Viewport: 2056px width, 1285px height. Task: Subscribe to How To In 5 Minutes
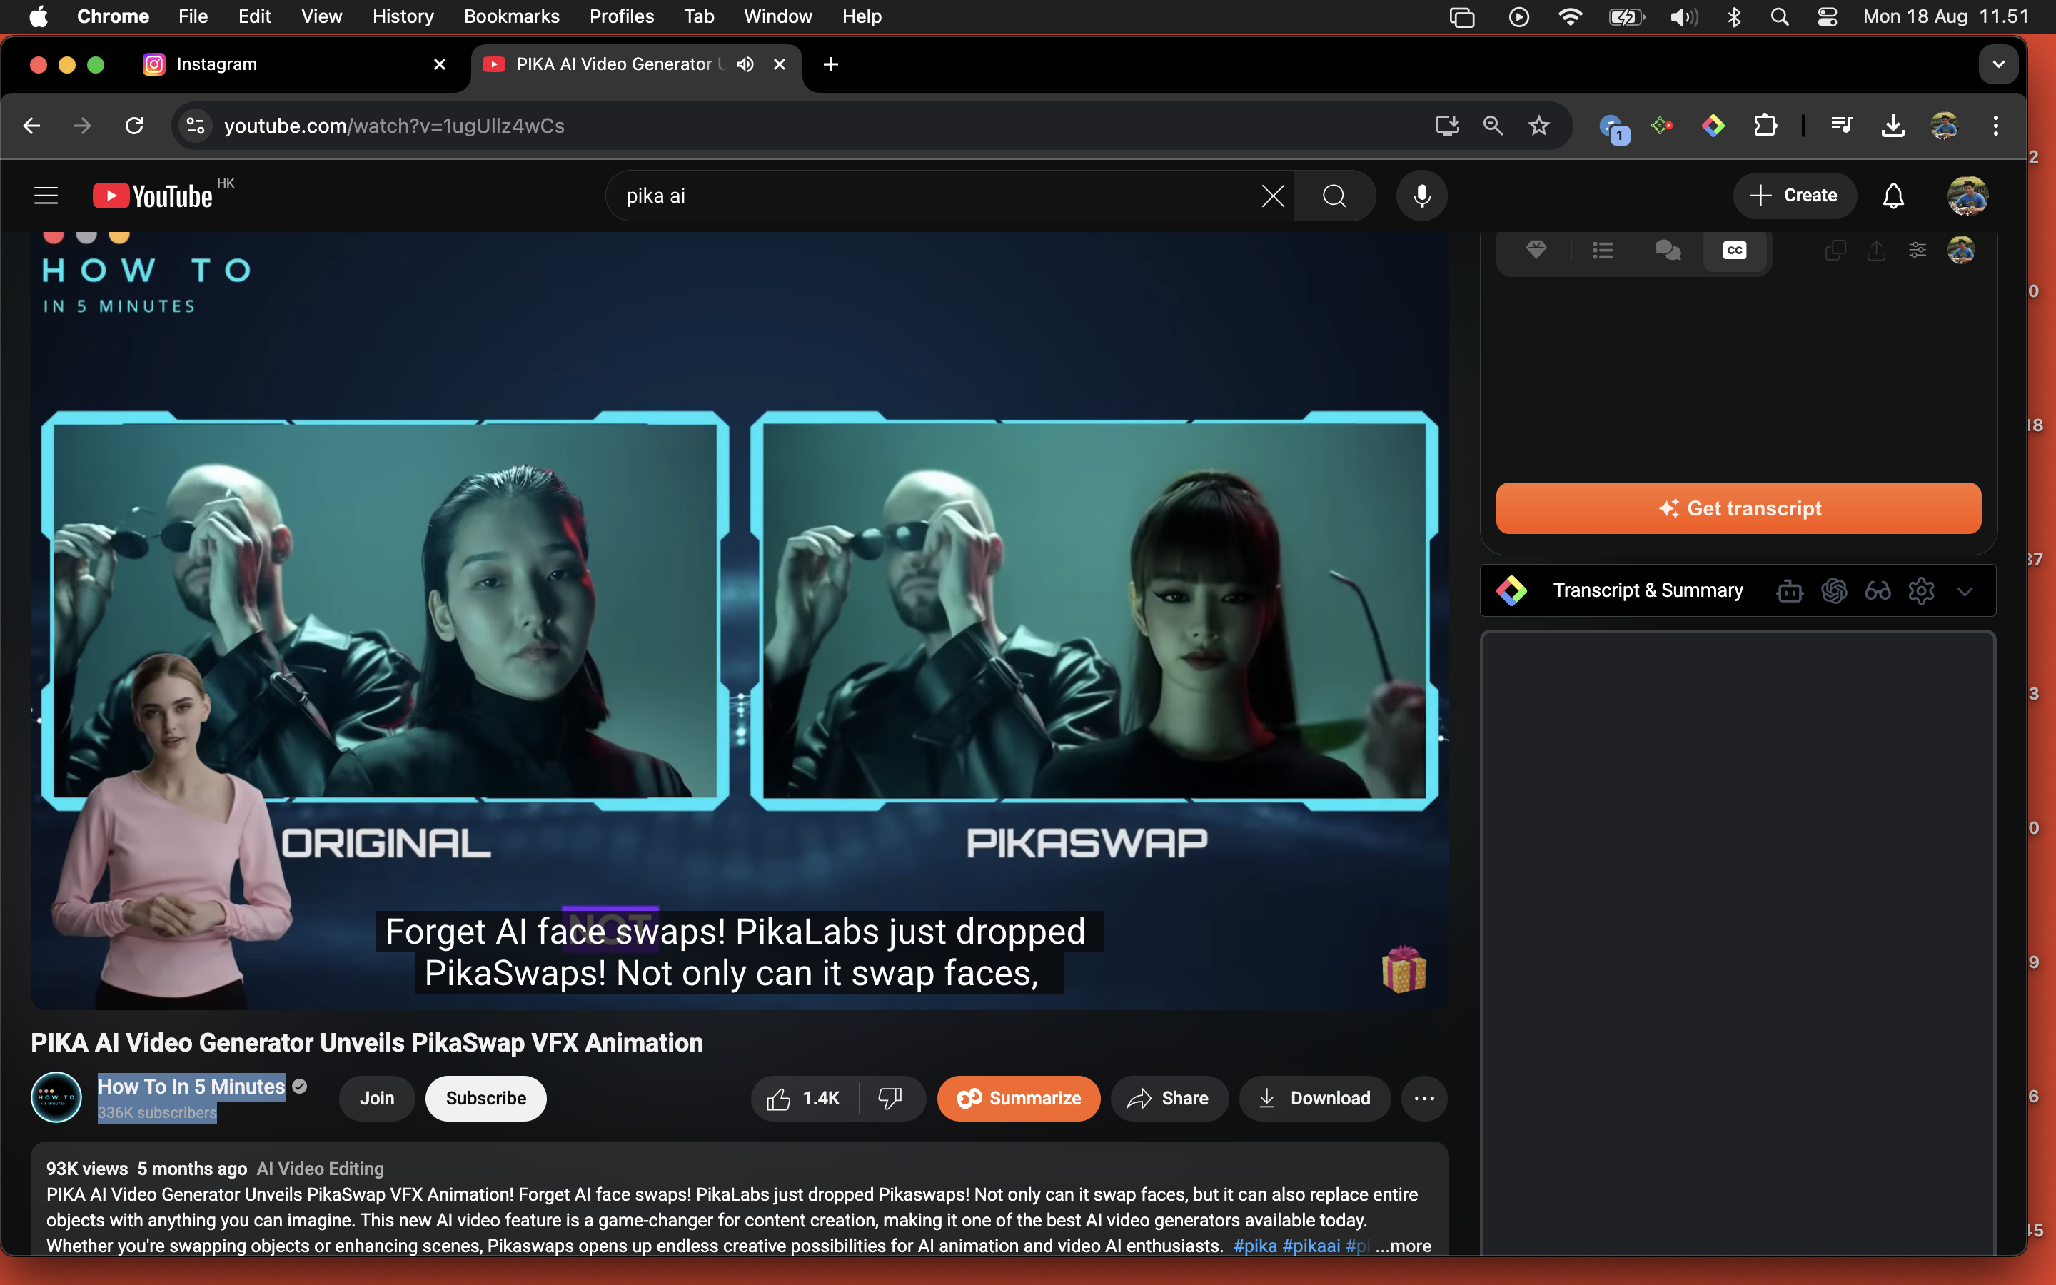pyautogui.click(x=485, y=1098)
